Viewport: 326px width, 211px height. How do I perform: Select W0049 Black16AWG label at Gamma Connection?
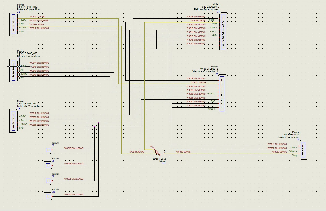click(x=39, y=75)
